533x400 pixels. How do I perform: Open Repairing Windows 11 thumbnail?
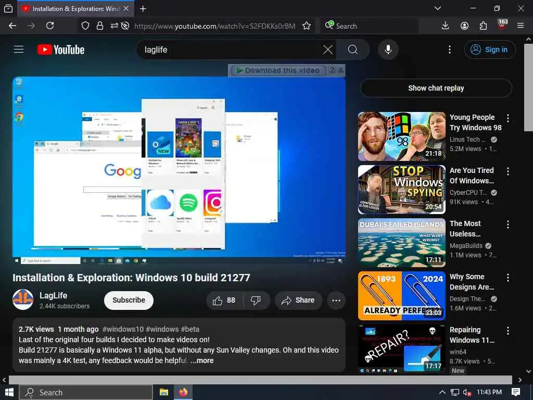pyautogui.click(x=401, y=348)
